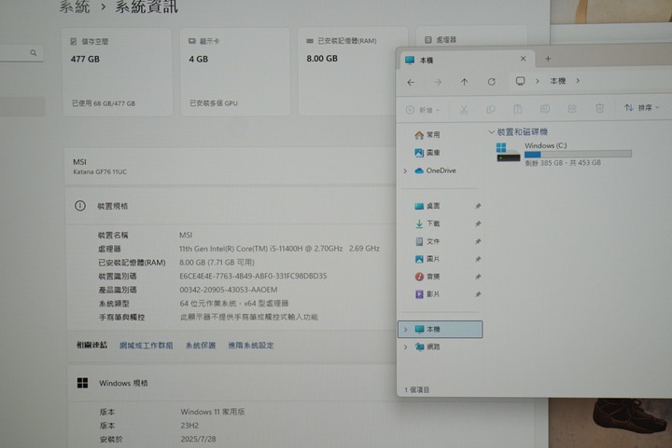Click the Delete trash icon
Screen dimensions: 672x448
(x=599, y=108)
